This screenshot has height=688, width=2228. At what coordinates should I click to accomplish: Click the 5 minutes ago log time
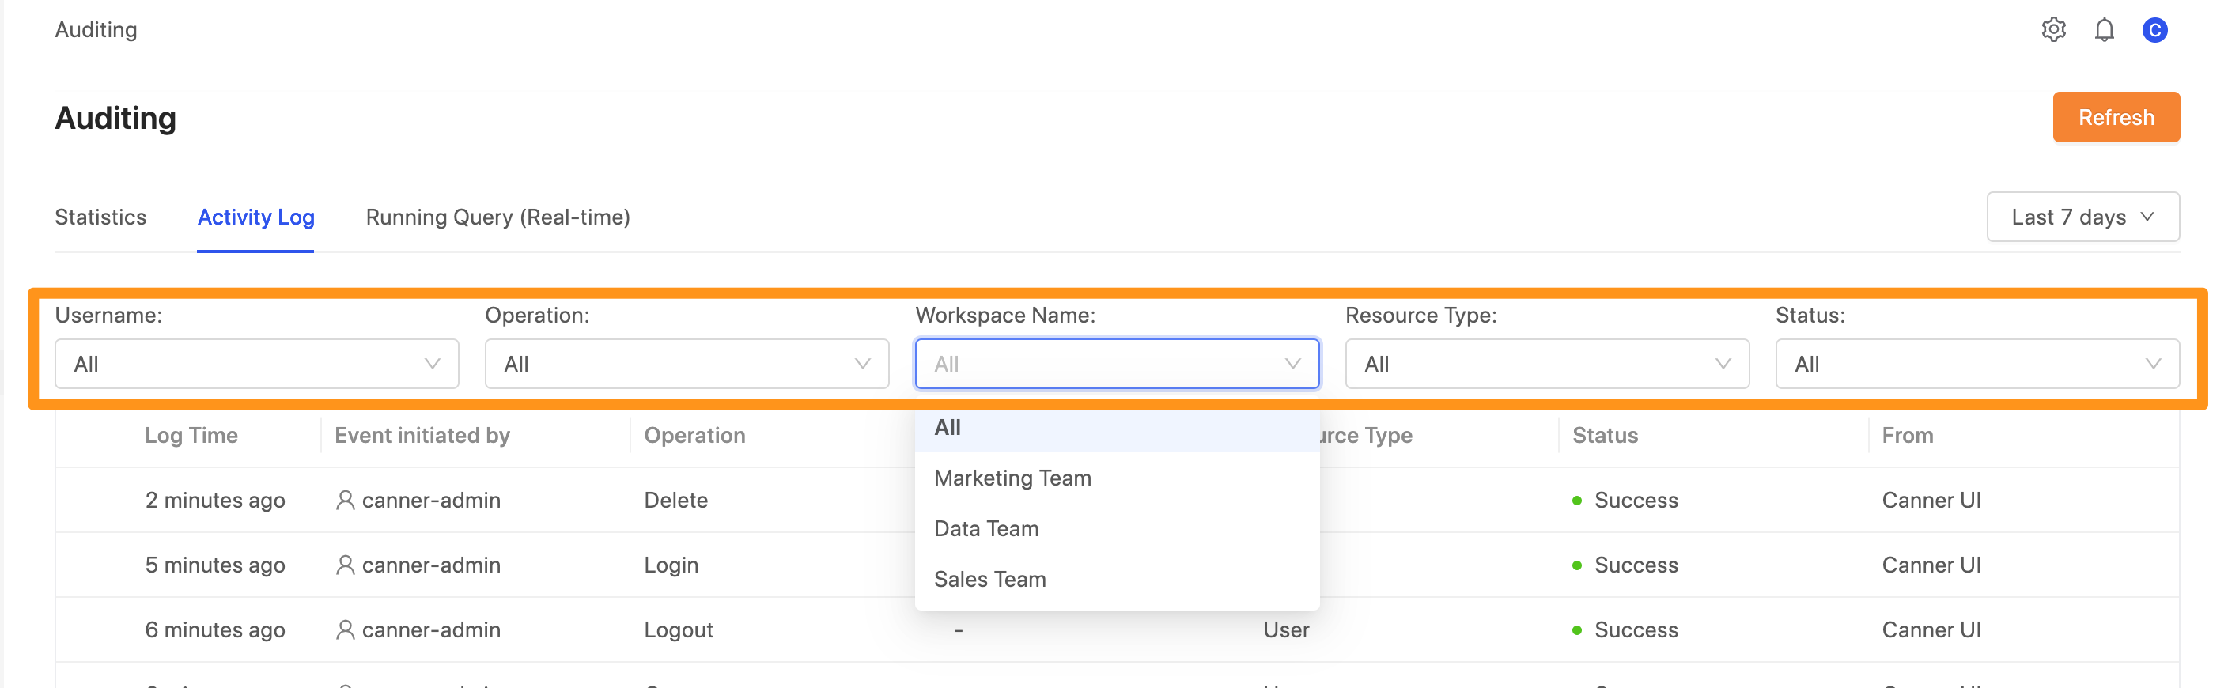[x=214, y=565]
